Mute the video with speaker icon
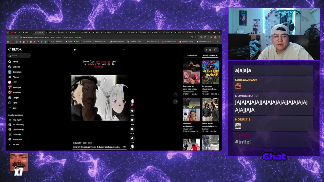Image resolution: width=324 pixels, height=182 pixels. pos(75,50)
